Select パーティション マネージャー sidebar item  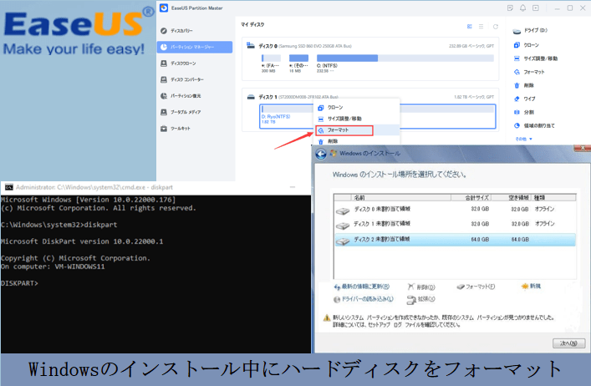coord(195,47)
